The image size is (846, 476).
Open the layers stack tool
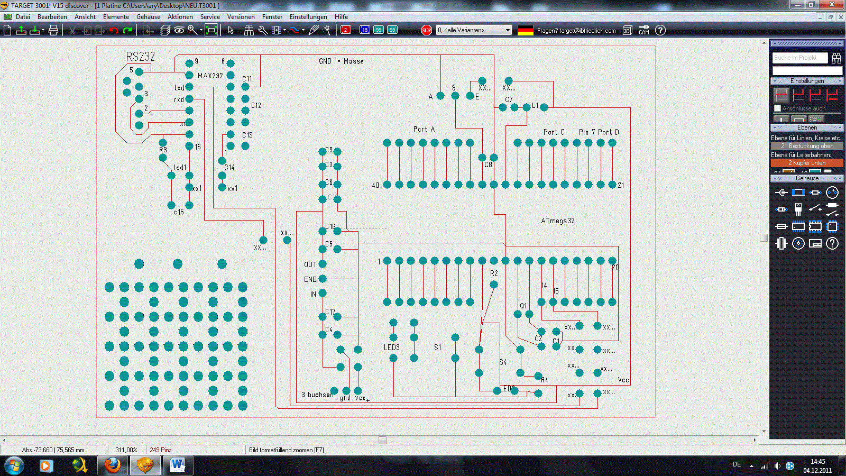(x=165, y=30)
